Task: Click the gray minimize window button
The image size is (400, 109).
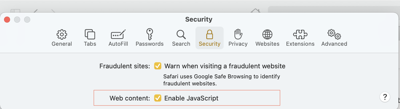Action: 17,20
